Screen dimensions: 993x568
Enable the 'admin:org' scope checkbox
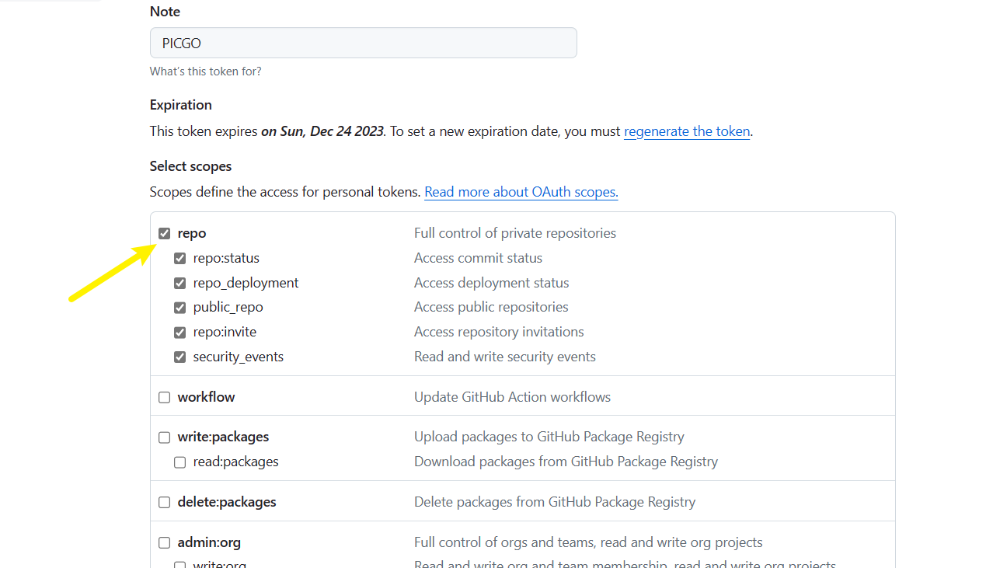(x=165, y=543)
